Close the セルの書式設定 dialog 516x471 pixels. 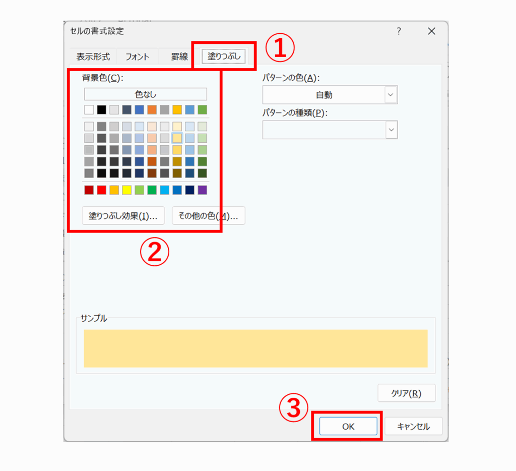(431, 31)
